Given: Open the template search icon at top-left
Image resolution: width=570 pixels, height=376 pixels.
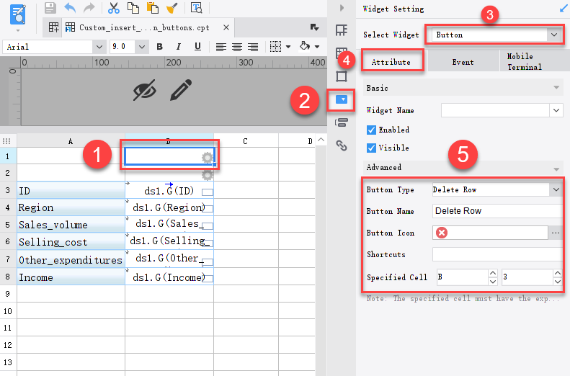Looking at the screenshot, I should [17, 15].
